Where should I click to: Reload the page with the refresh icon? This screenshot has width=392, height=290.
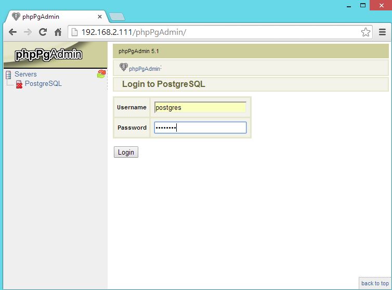click(x=43, y=32)
